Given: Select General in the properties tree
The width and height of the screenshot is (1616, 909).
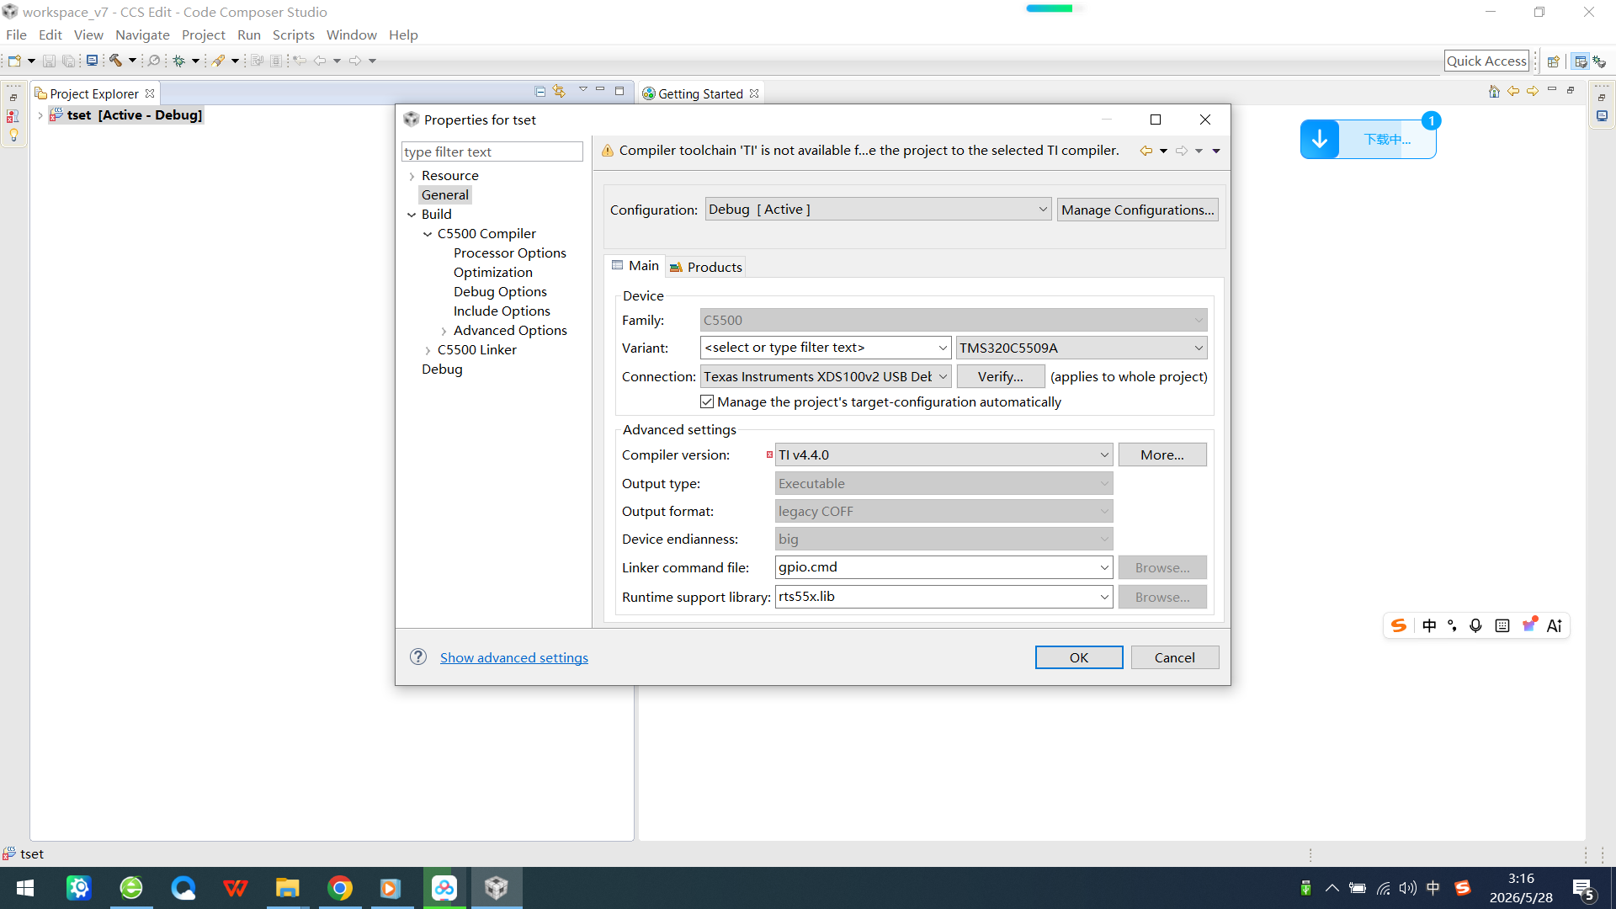Looking at the screenshot, I should point(445,195).
